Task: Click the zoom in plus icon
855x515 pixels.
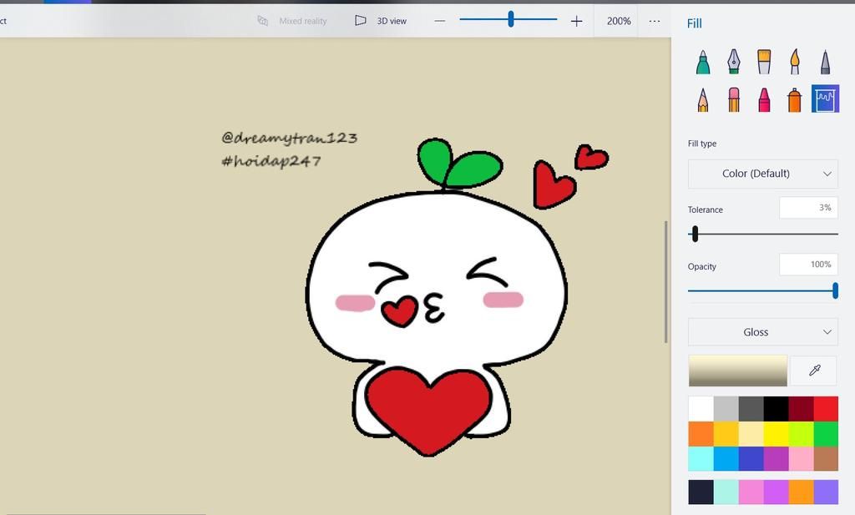Action: tap(576, 21)
